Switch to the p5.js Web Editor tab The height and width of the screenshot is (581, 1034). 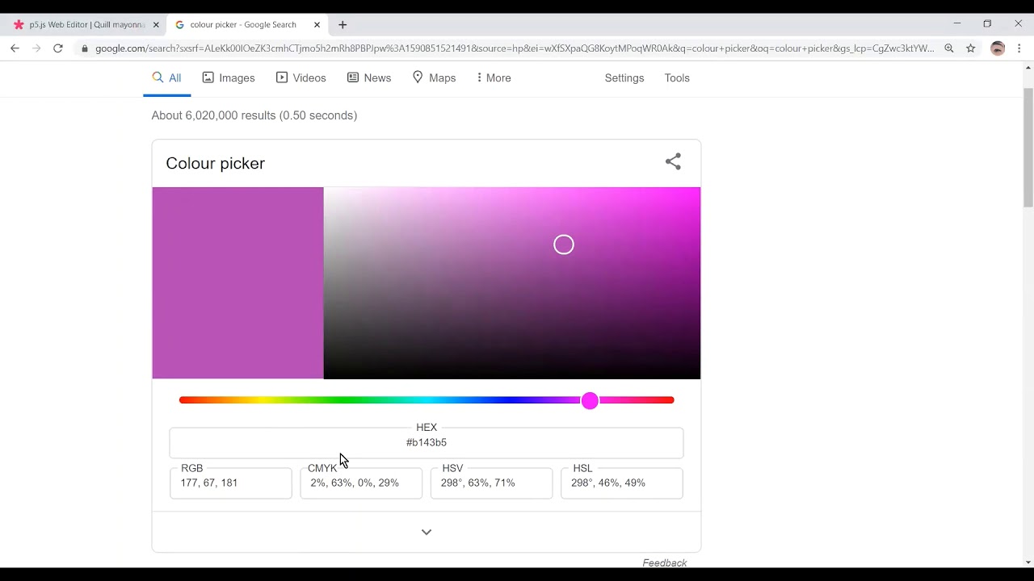[85, 25]
